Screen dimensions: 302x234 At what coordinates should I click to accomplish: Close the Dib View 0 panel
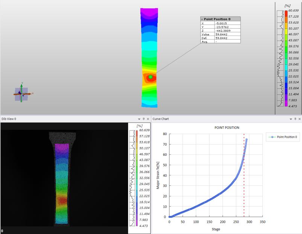click(148, 119)
